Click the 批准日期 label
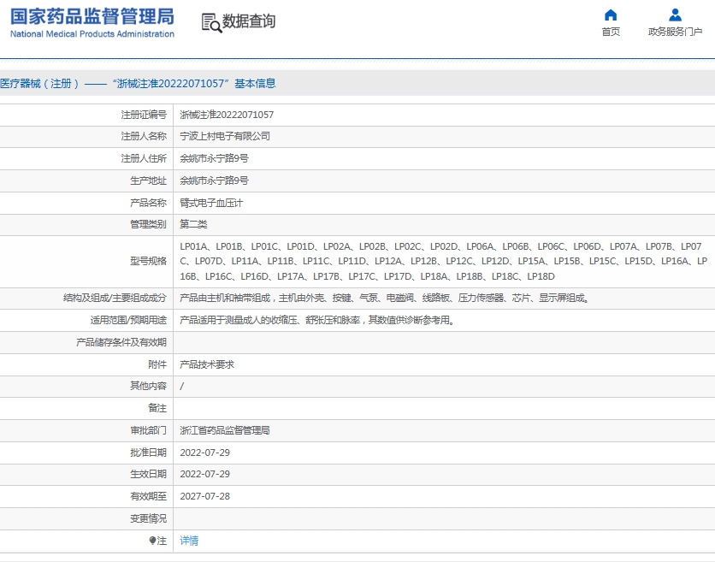Screen dimensions: 715x562 (148, 453)
